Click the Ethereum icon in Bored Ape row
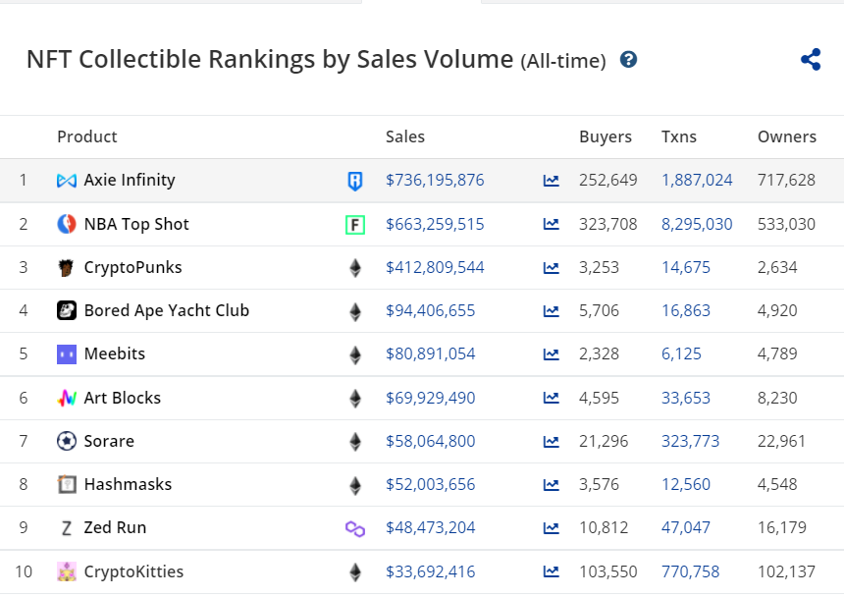Viewport: 844px width, 597px height. click(x=355, y=311)
